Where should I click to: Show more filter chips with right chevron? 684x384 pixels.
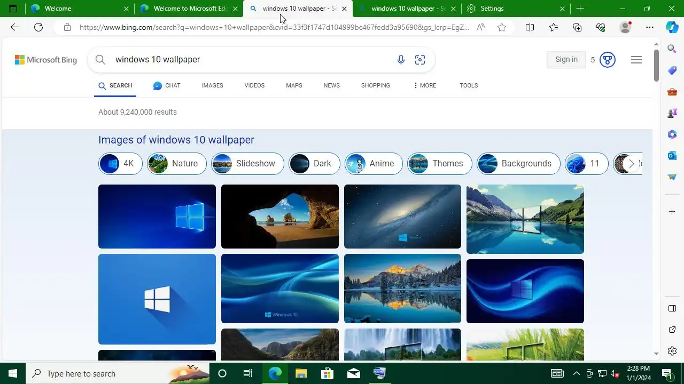coord(631,164)
